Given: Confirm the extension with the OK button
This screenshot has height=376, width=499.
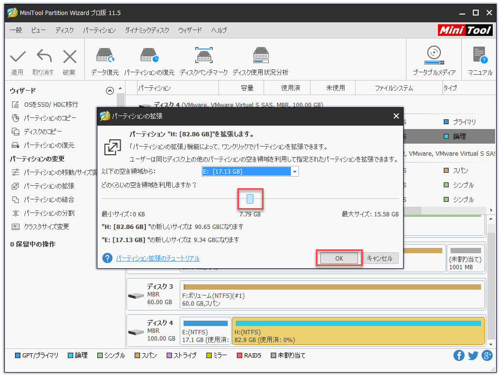Looking at the screenshot, I should click(339, 259).
